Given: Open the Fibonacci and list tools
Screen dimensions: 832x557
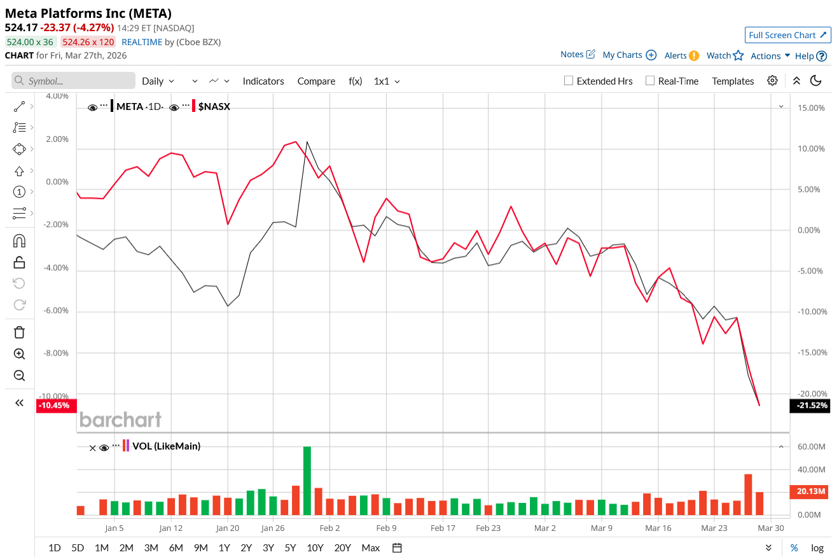Looking at the screenshot, I should click(x=19, y=127).
